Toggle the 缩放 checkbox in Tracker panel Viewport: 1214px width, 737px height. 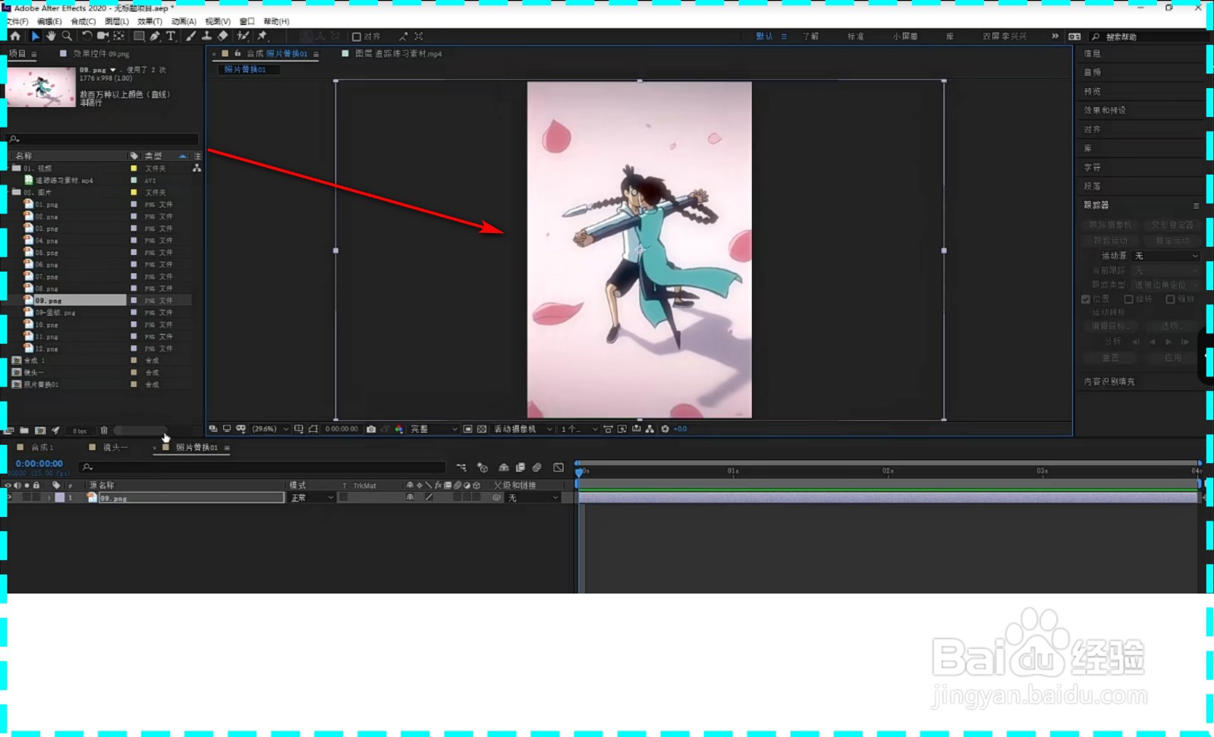(1170, 299)
